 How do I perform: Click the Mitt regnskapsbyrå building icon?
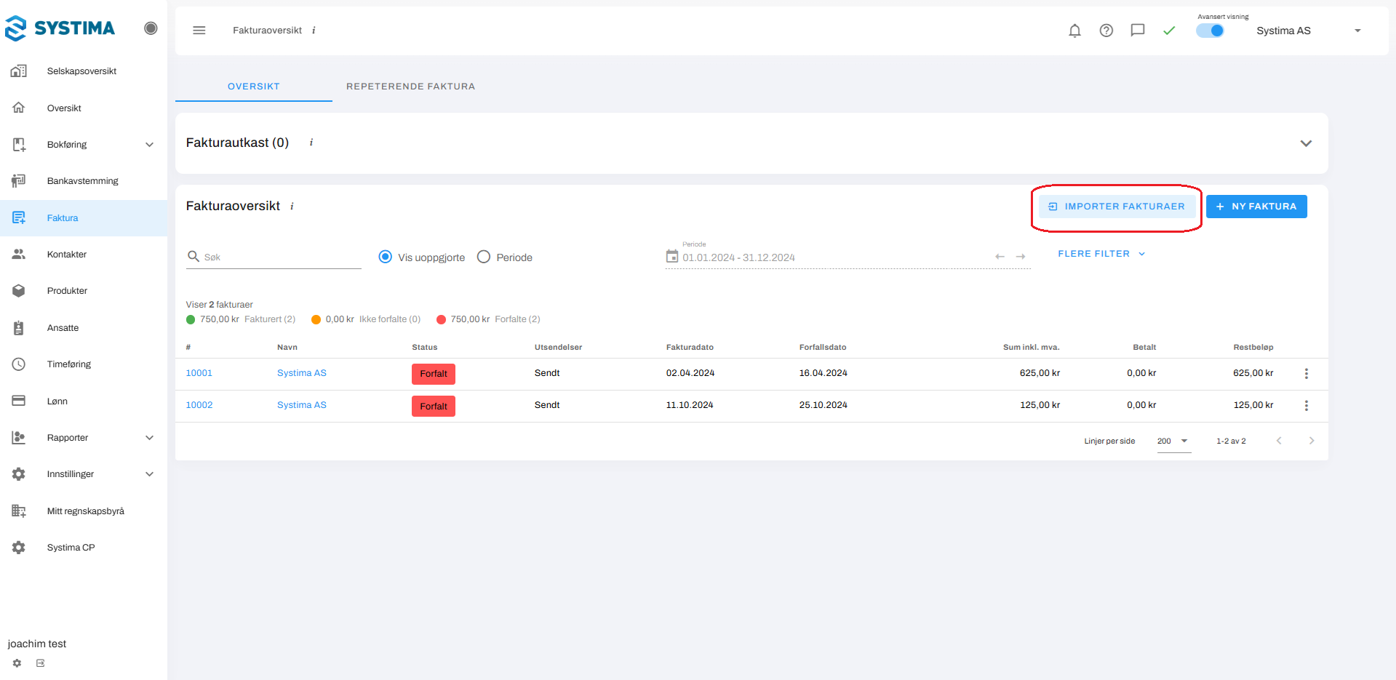click(x=19, y=511)
